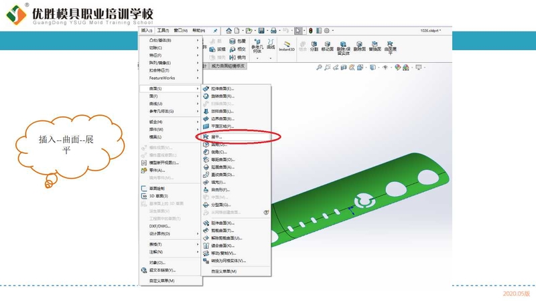Choose DXF/DWG... in the Insert menu

[170, 226]
